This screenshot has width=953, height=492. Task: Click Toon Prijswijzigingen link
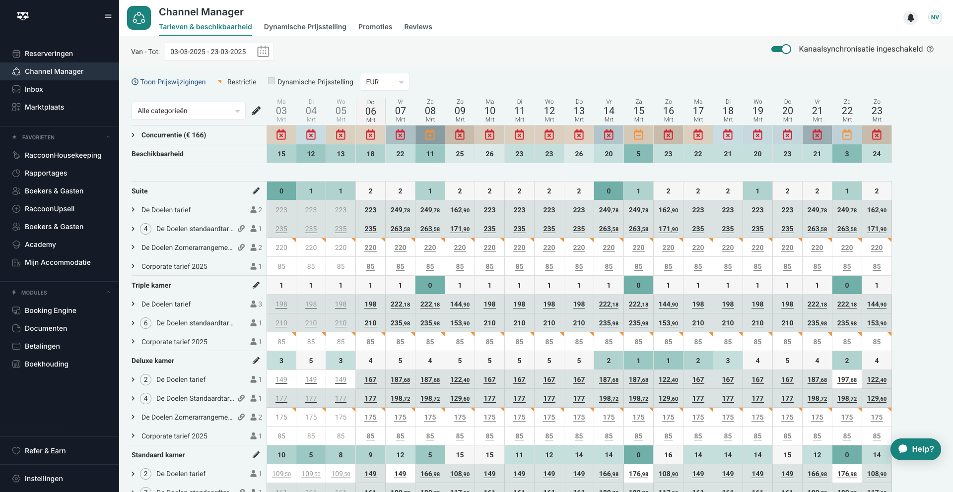[x=169, y=82]
